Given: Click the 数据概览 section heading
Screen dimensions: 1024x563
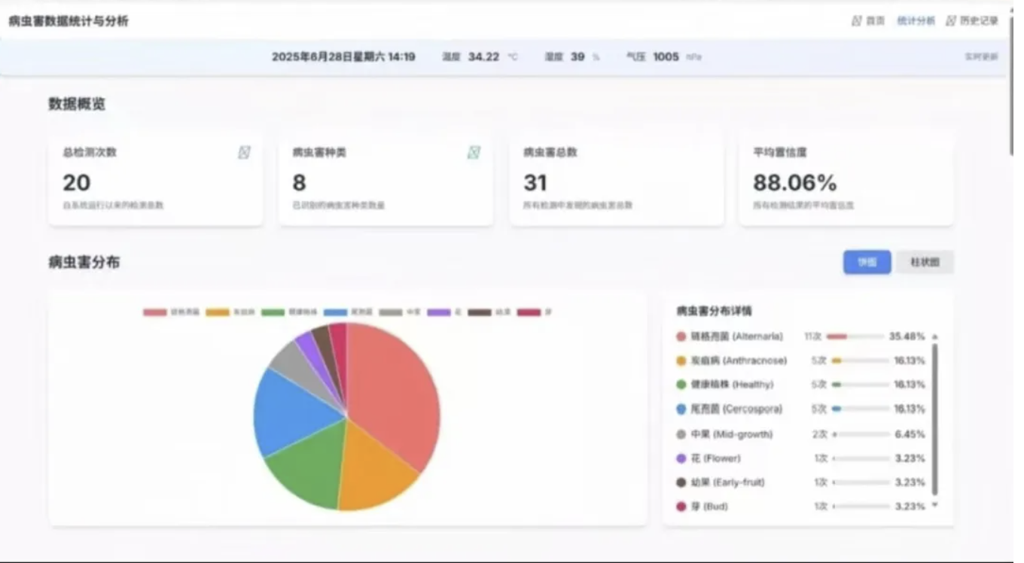Looking at the screenshot, I should pos(77,104).
